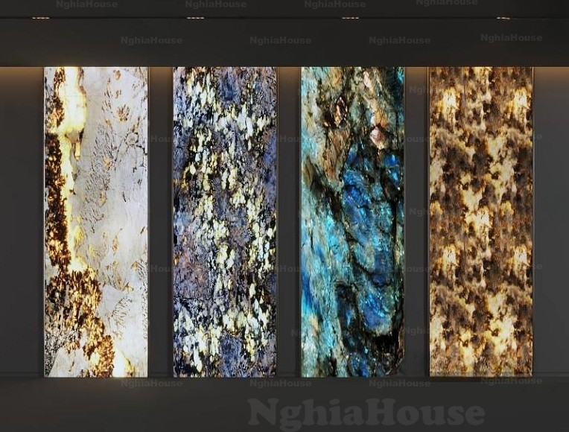Select the purple-gray stone panel with yellow flecks
This screenshot has height=432, width=569.
[224, 222]
